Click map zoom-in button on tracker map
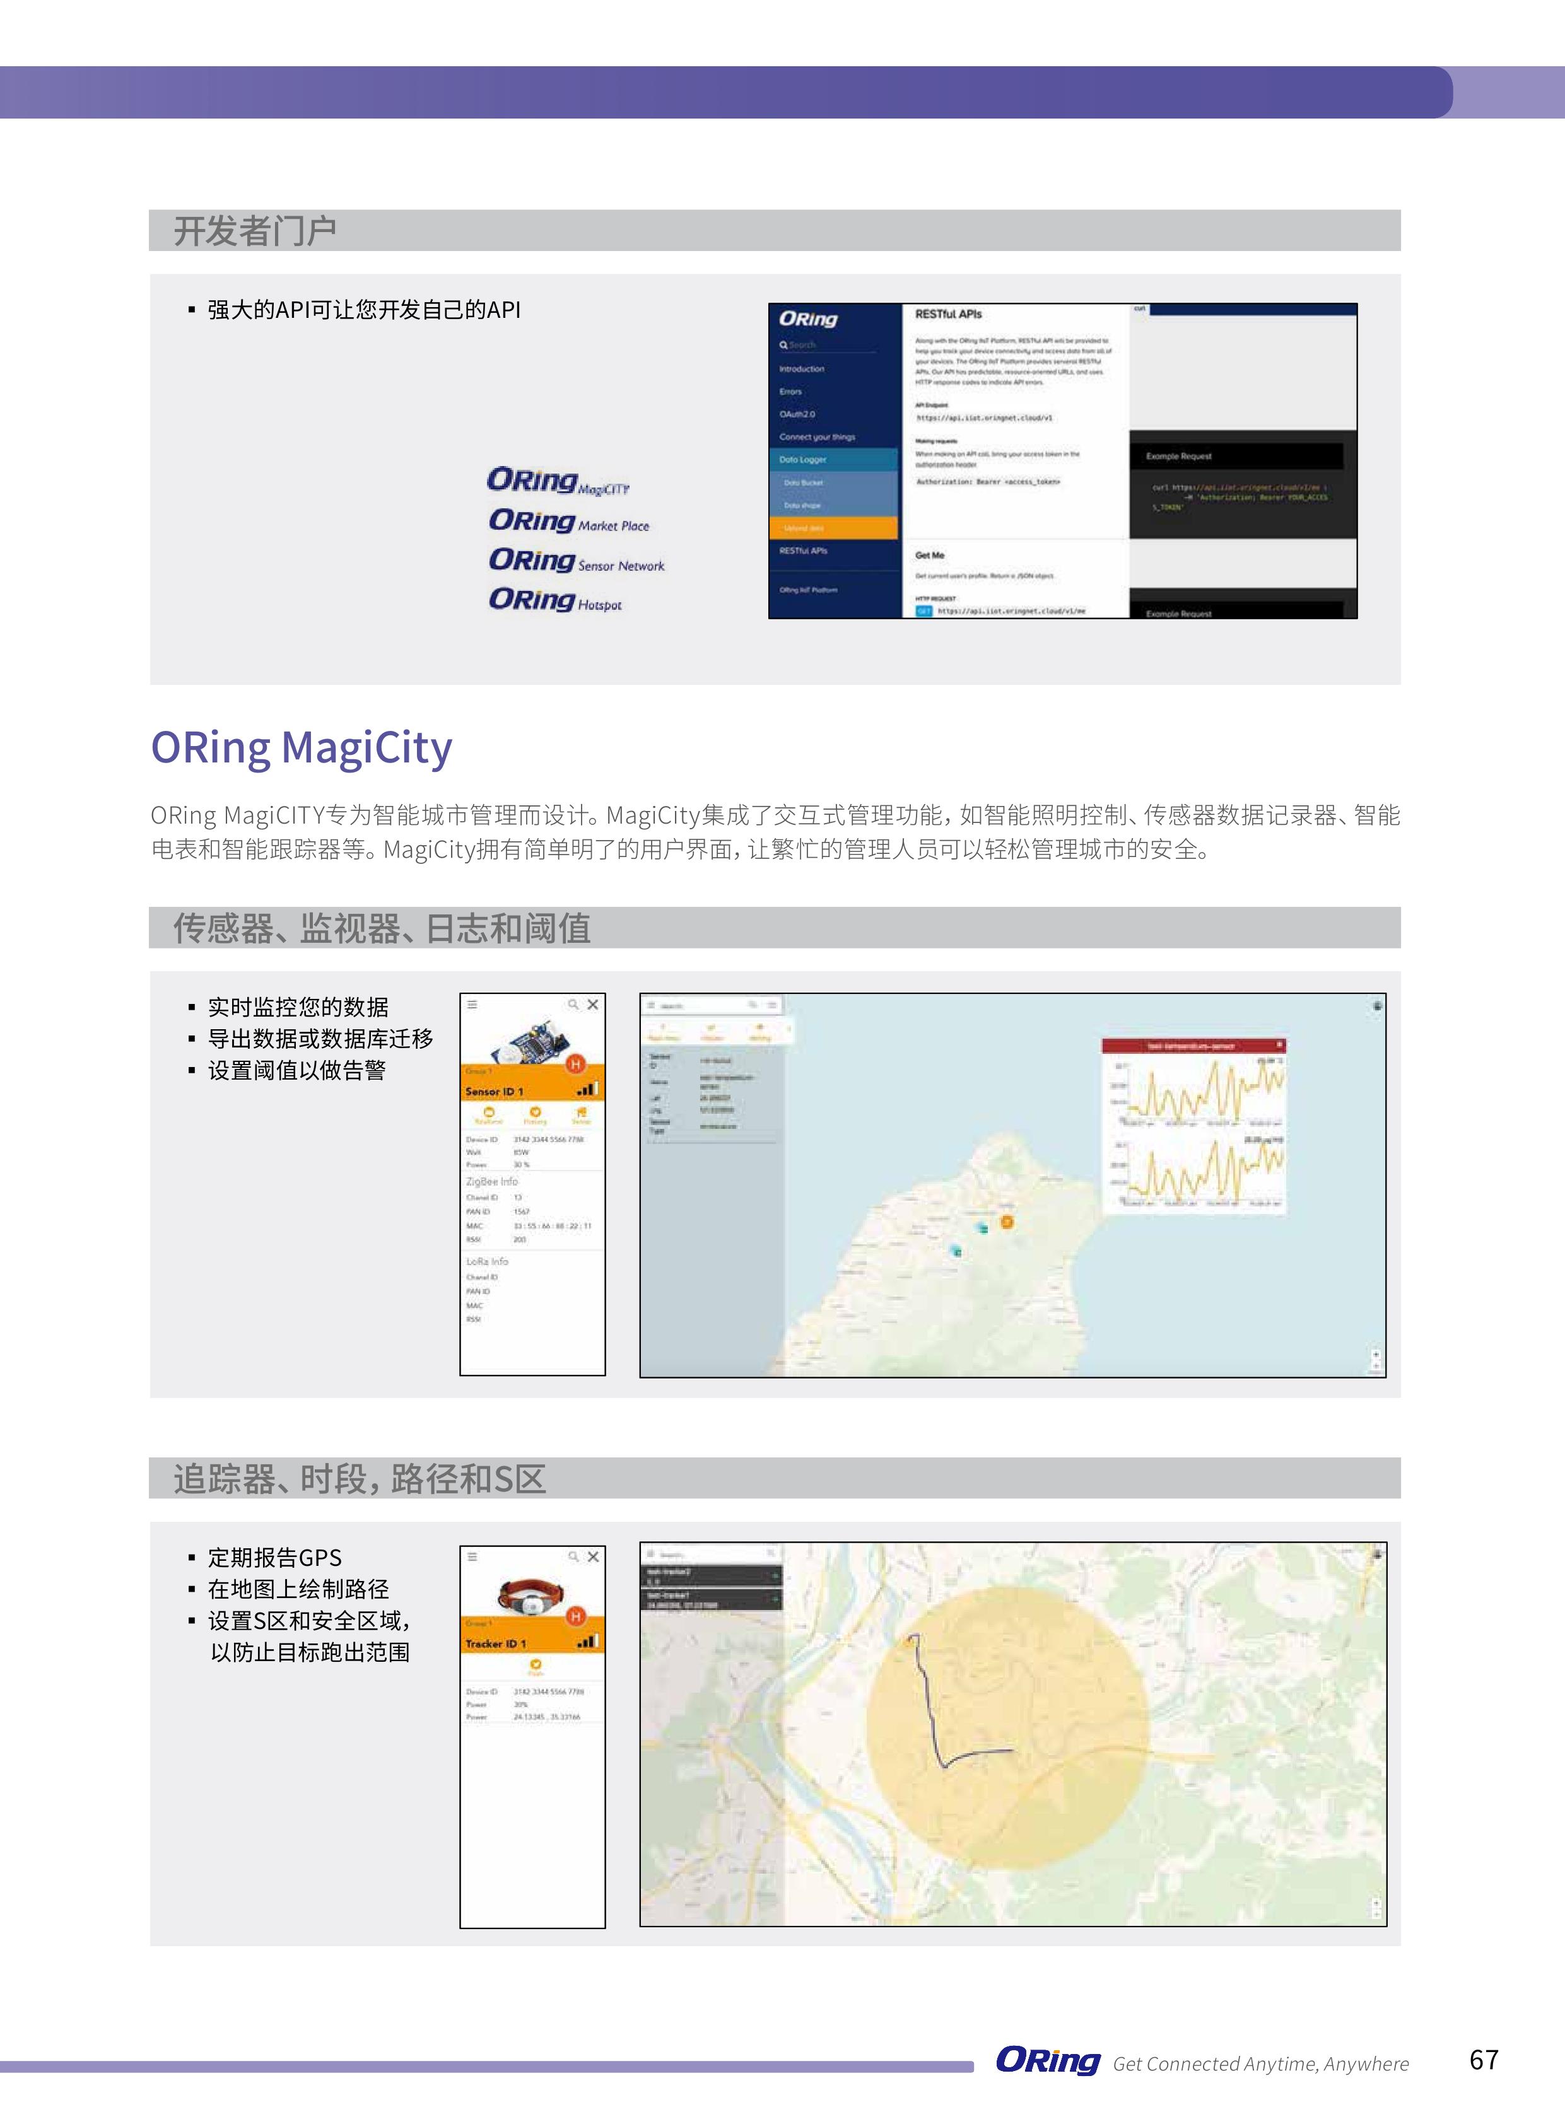 (1376, 1903)
